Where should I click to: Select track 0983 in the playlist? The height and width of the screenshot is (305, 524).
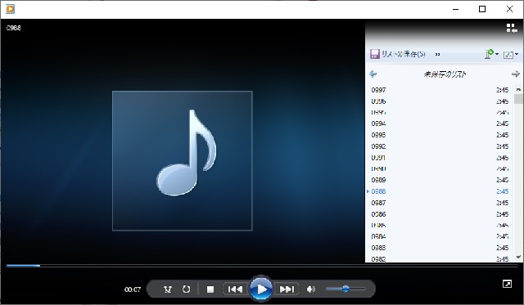[440, 248]
